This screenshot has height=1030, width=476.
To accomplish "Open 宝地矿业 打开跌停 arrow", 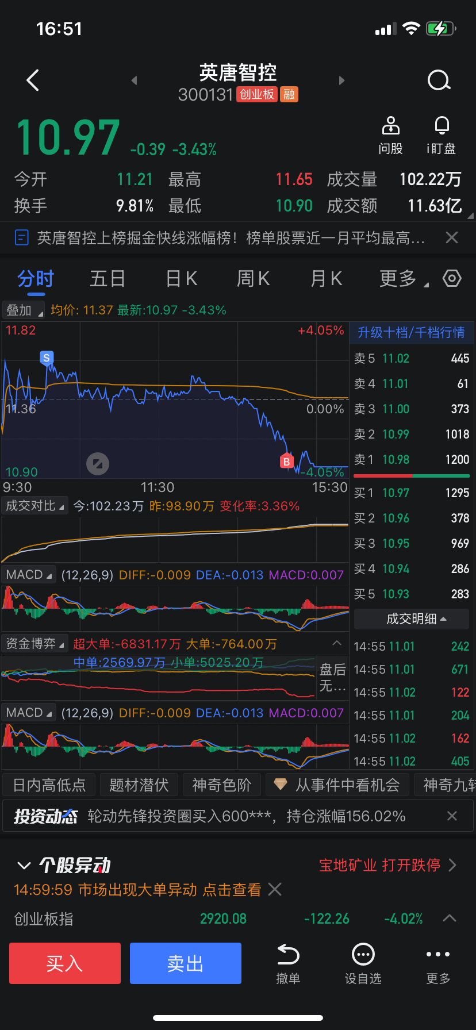I will point(452,865).
